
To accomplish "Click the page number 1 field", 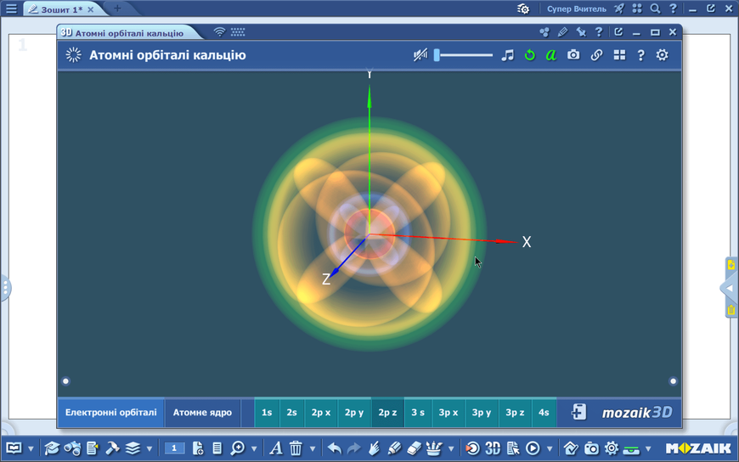I will [174, 448].
